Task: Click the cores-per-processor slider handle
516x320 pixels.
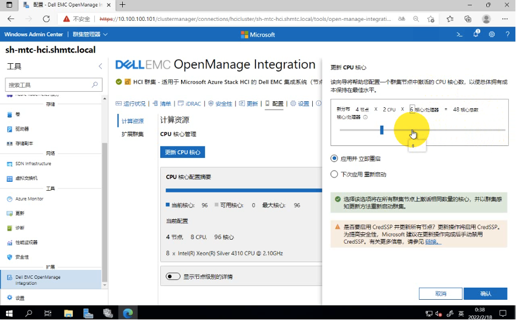Action: tap(382, 130)
